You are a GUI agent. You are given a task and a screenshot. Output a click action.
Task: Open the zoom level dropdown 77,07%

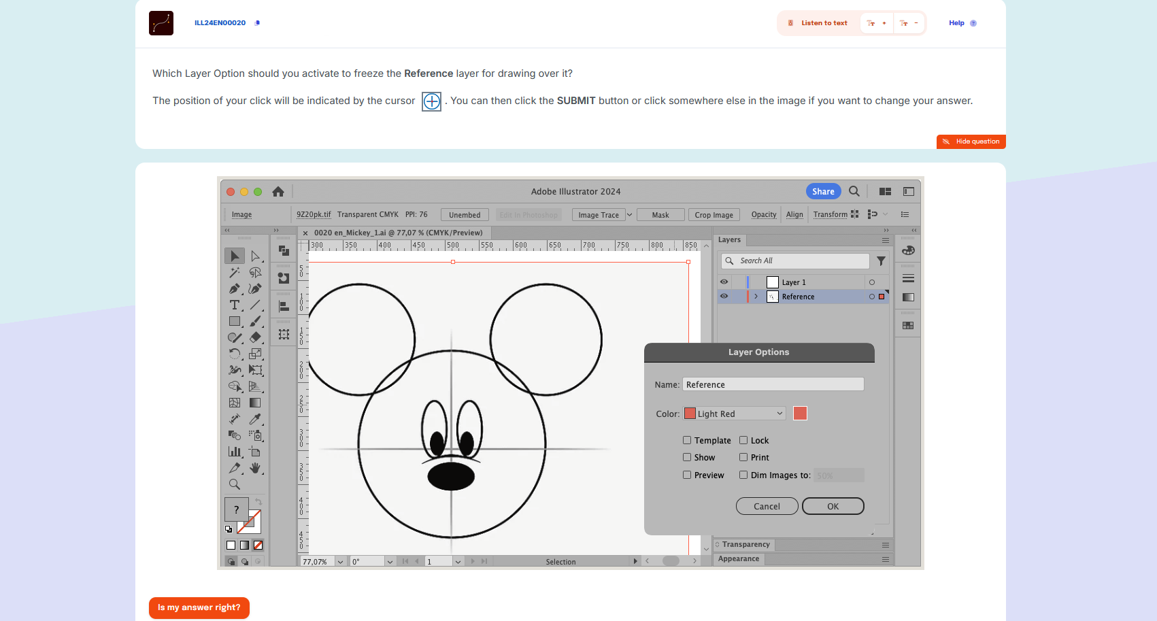click(340, 562)
